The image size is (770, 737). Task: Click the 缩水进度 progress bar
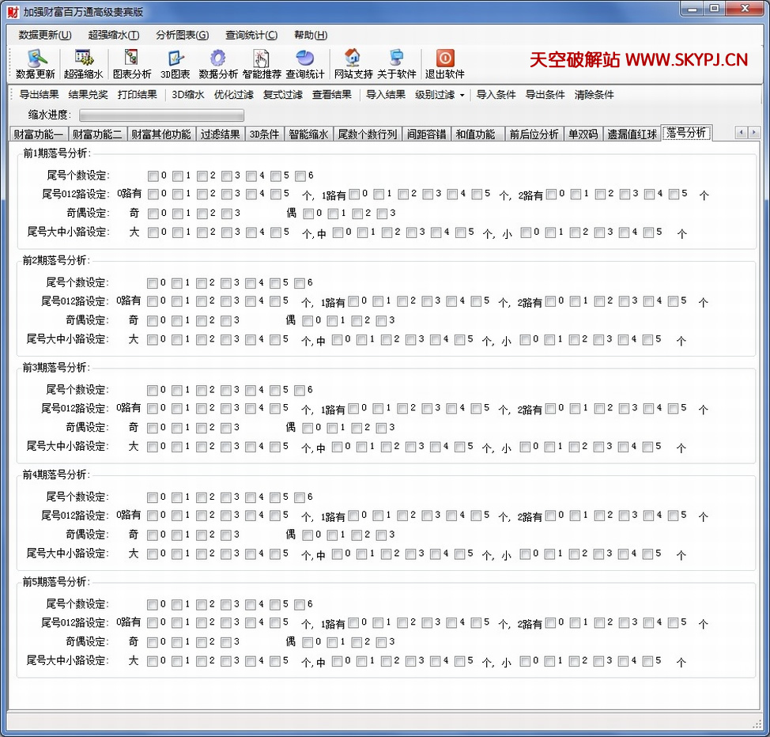[155, 115]
